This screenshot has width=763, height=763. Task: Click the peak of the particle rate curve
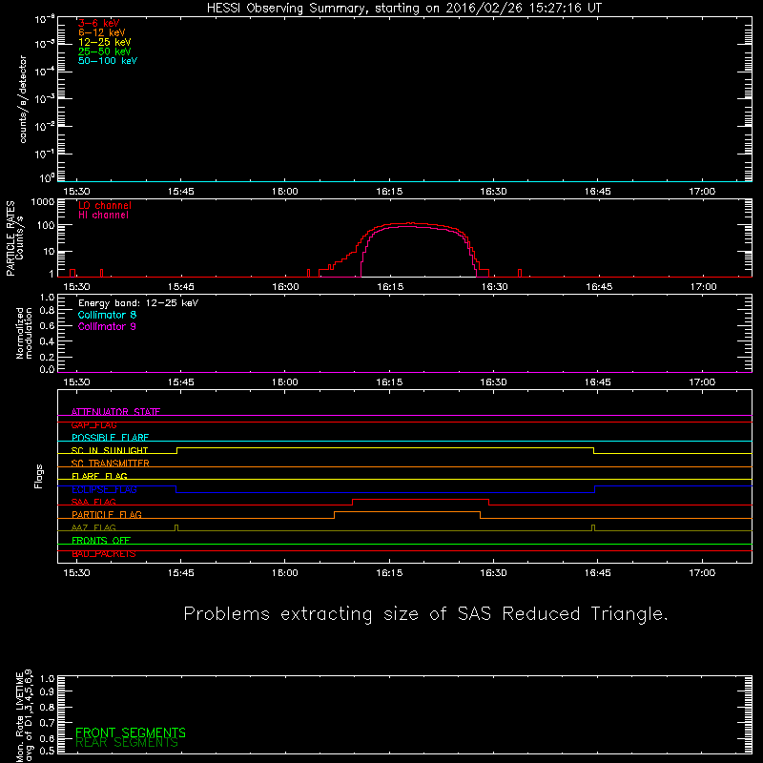point(412,223)
